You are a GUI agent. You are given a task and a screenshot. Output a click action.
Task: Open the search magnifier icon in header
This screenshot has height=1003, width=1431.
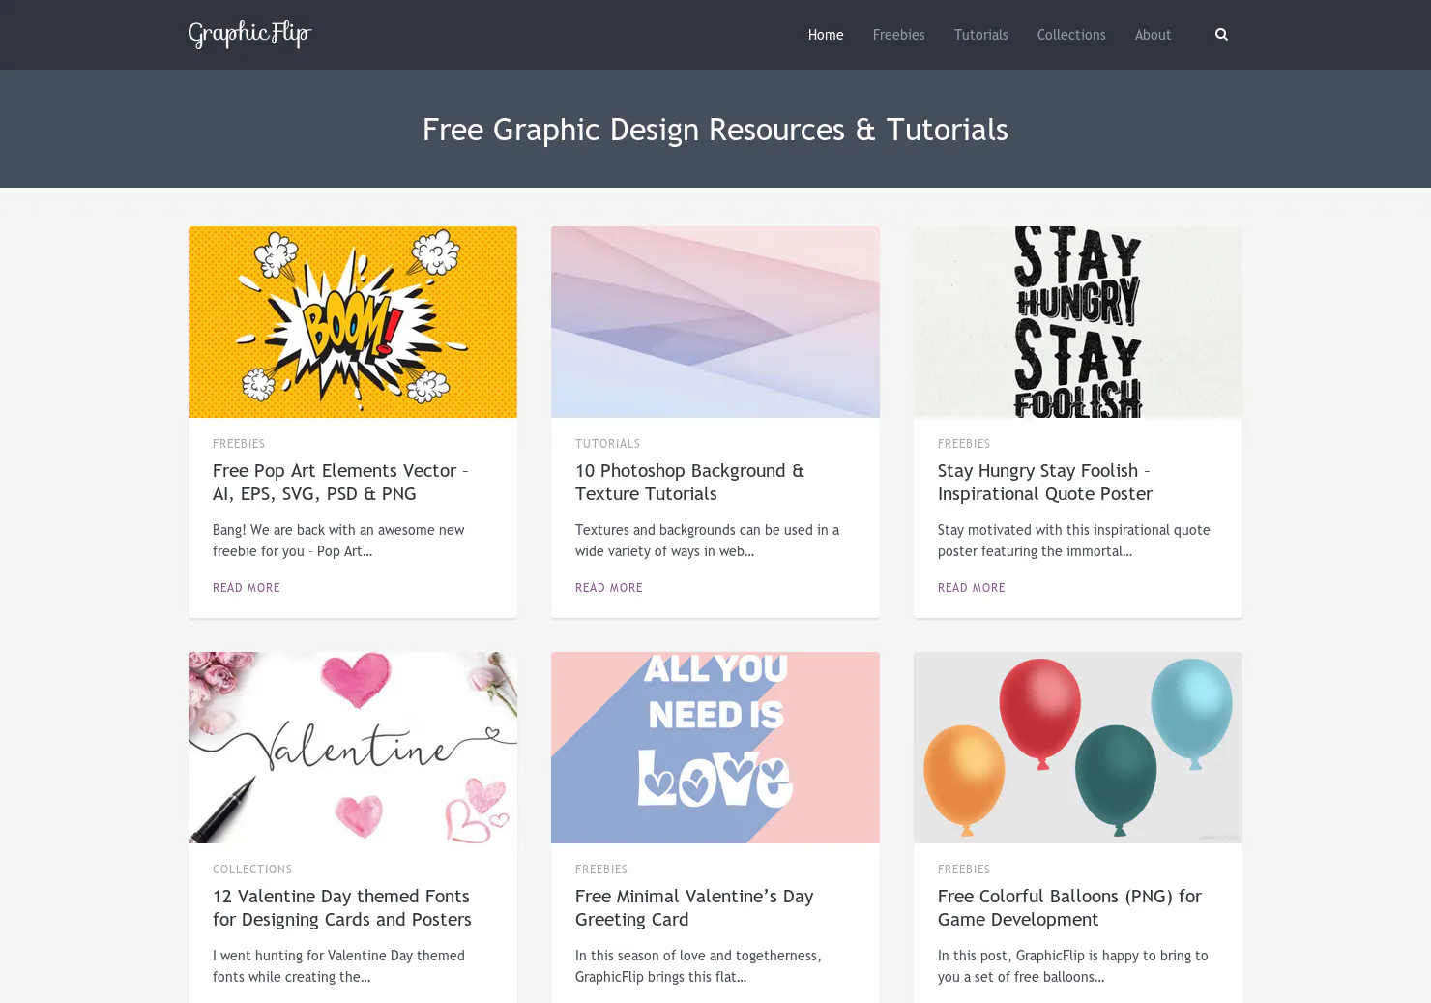tap(1221, 35)
